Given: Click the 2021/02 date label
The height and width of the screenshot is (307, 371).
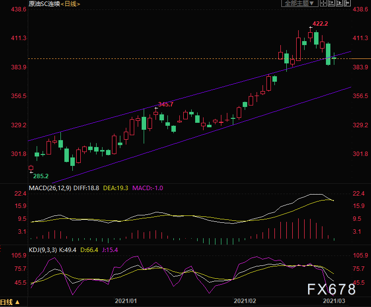Looking at the screenshot, I should (x=245, y=301).
